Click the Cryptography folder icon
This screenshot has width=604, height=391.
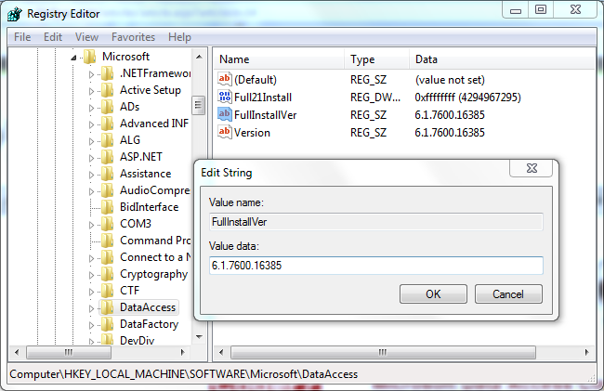108,274
